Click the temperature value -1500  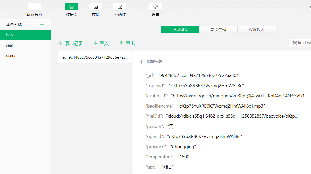[183, 157]
